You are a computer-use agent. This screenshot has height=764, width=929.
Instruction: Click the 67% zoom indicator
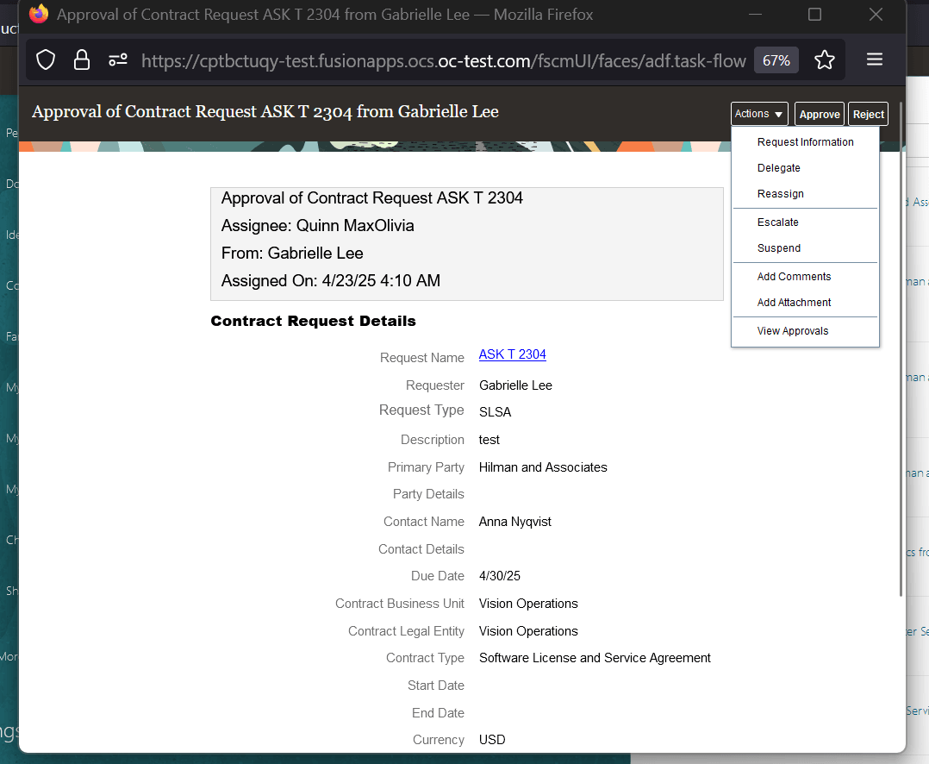coord(775,59)
